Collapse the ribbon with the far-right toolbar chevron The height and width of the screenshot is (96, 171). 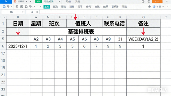click(168, 7)
